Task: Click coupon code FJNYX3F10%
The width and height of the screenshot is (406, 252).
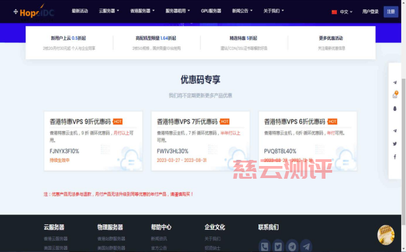Action: tap(64, 151)
